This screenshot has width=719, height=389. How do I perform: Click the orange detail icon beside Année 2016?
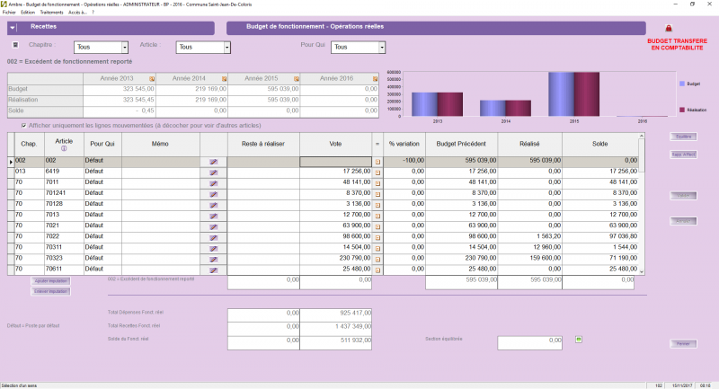pyautogui.click(x=375, y=79)
